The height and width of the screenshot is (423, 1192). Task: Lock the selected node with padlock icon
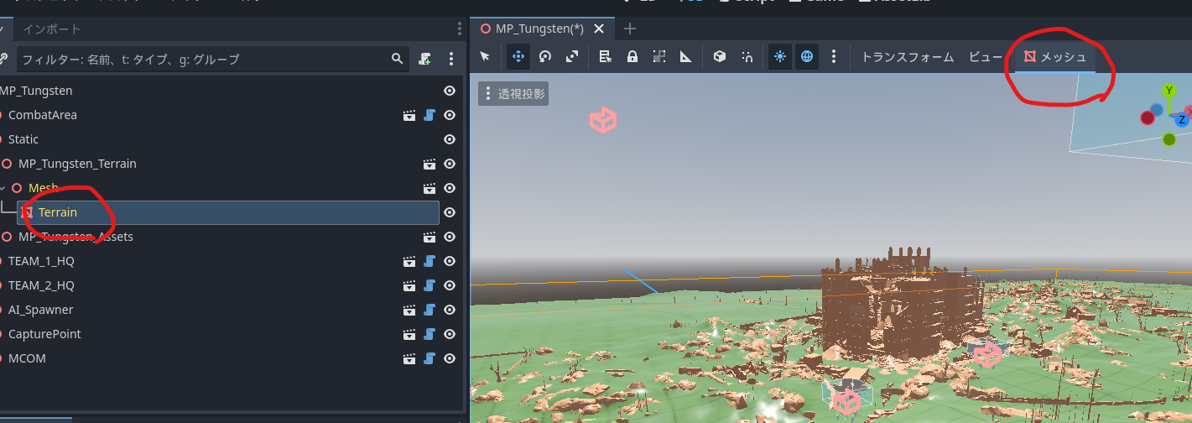[632, 57]
